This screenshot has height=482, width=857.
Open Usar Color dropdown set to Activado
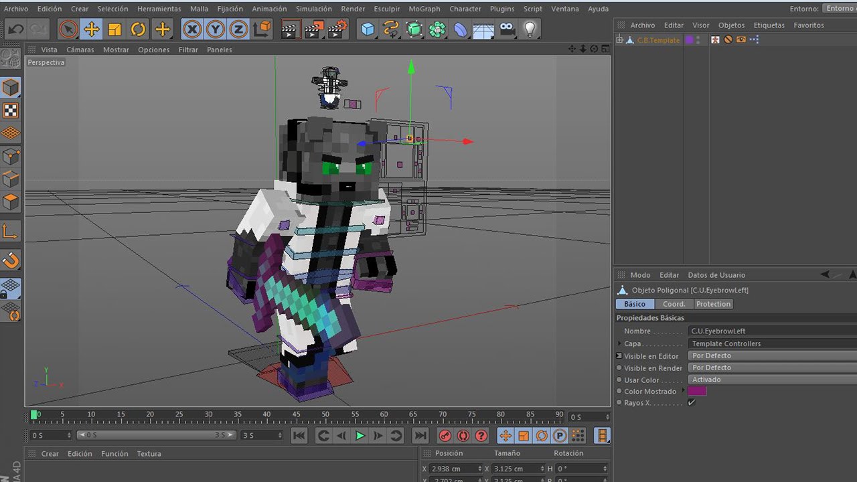773,380
